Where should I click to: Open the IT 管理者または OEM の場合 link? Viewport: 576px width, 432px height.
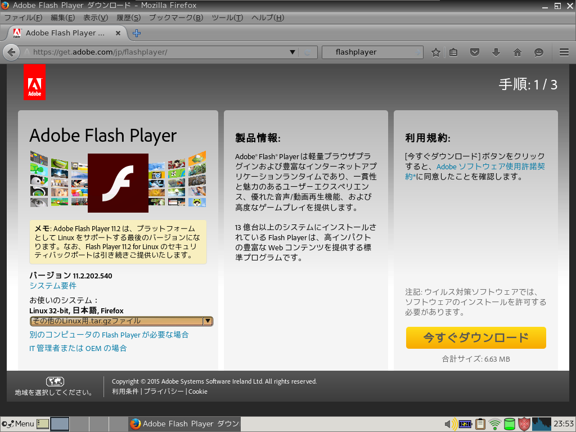point(78,348)
